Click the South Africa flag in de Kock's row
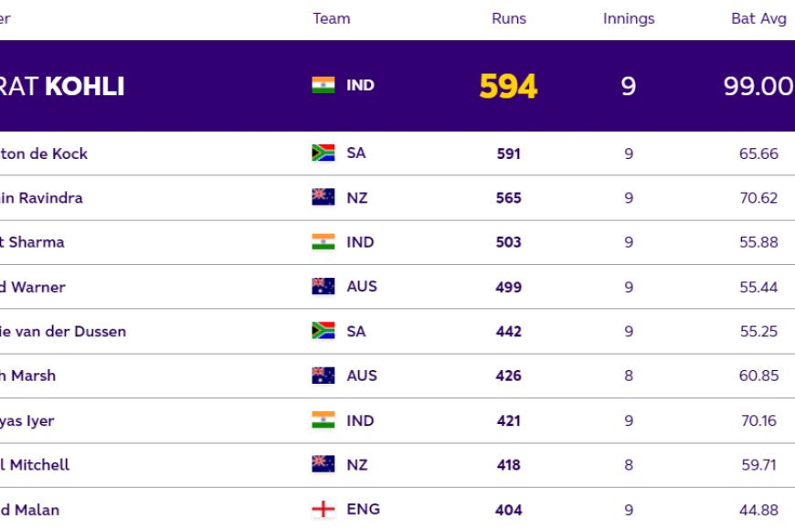Viewport: 795px width, 530px height. pos(323,154)
